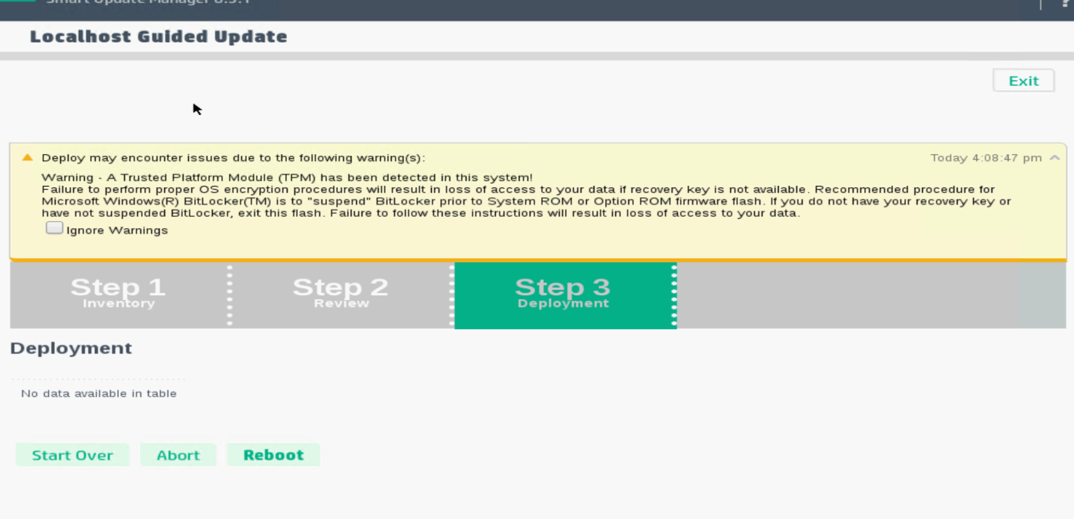Open help question mark icon
1074x519 pixels.
[x=1066, y=3]
